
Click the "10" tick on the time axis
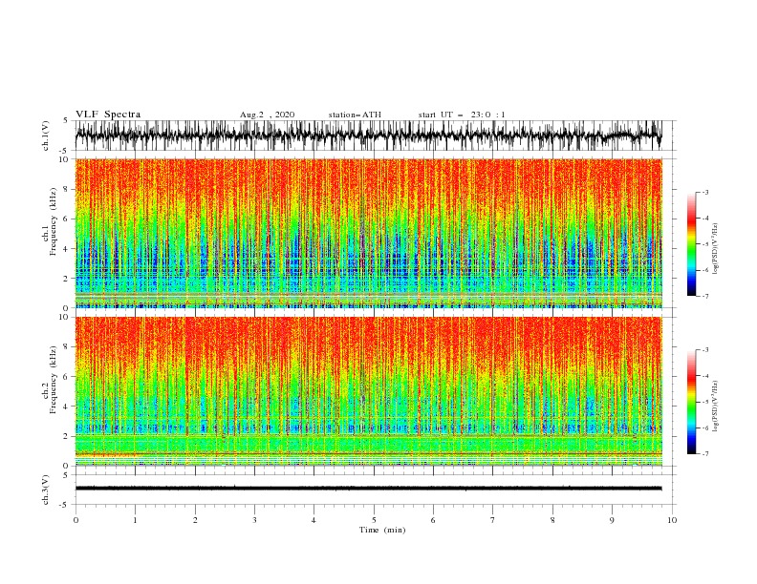(672, 520)
